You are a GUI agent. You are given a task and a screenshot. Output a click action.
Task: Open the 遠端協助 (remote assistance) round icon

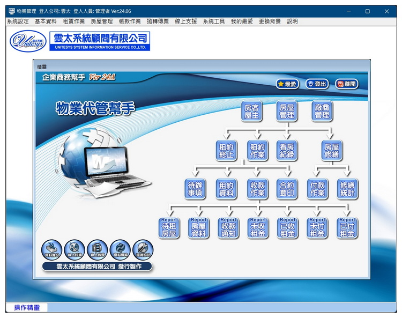click(x=143, y=249)
